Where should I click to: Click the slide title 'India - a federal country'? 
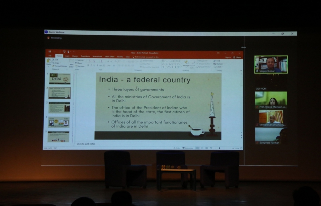point(145,80)
